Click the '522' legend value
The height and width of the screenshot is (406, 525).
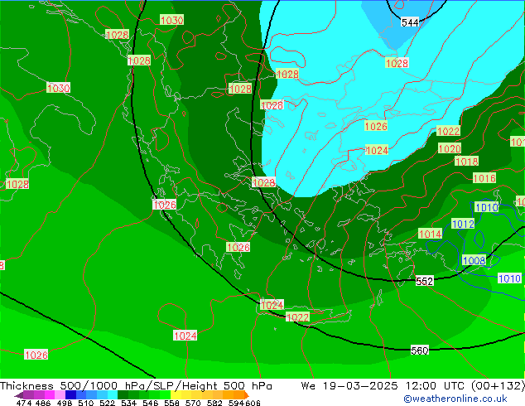point(107,403)
